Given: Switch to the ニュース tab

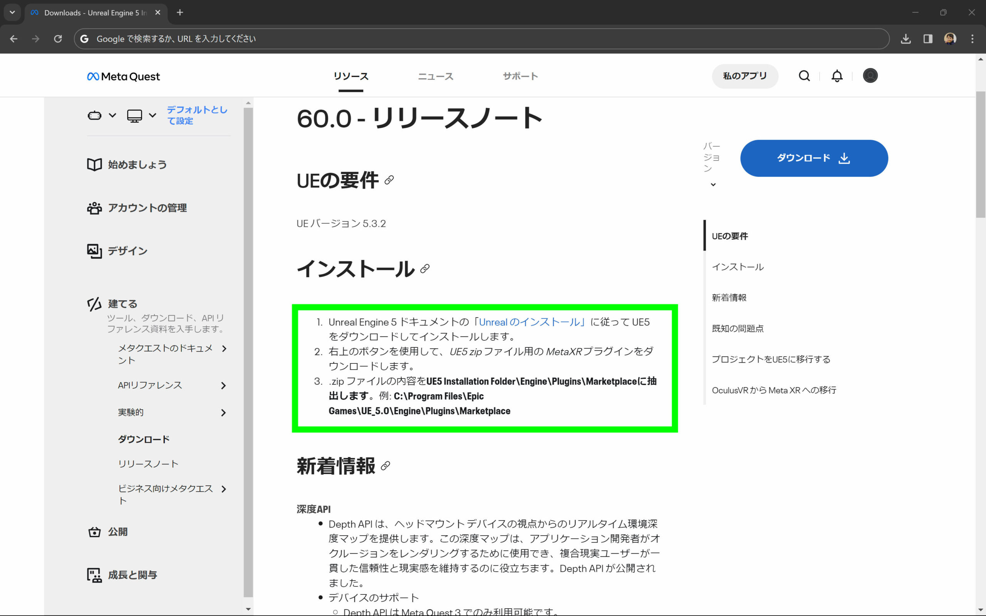Looking at the screenshot, I should 436,76.
